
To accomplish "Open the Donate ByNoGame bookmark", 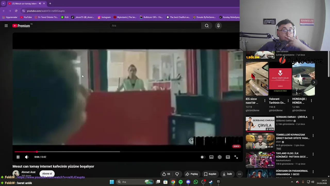I will click(x=204, y=17).
